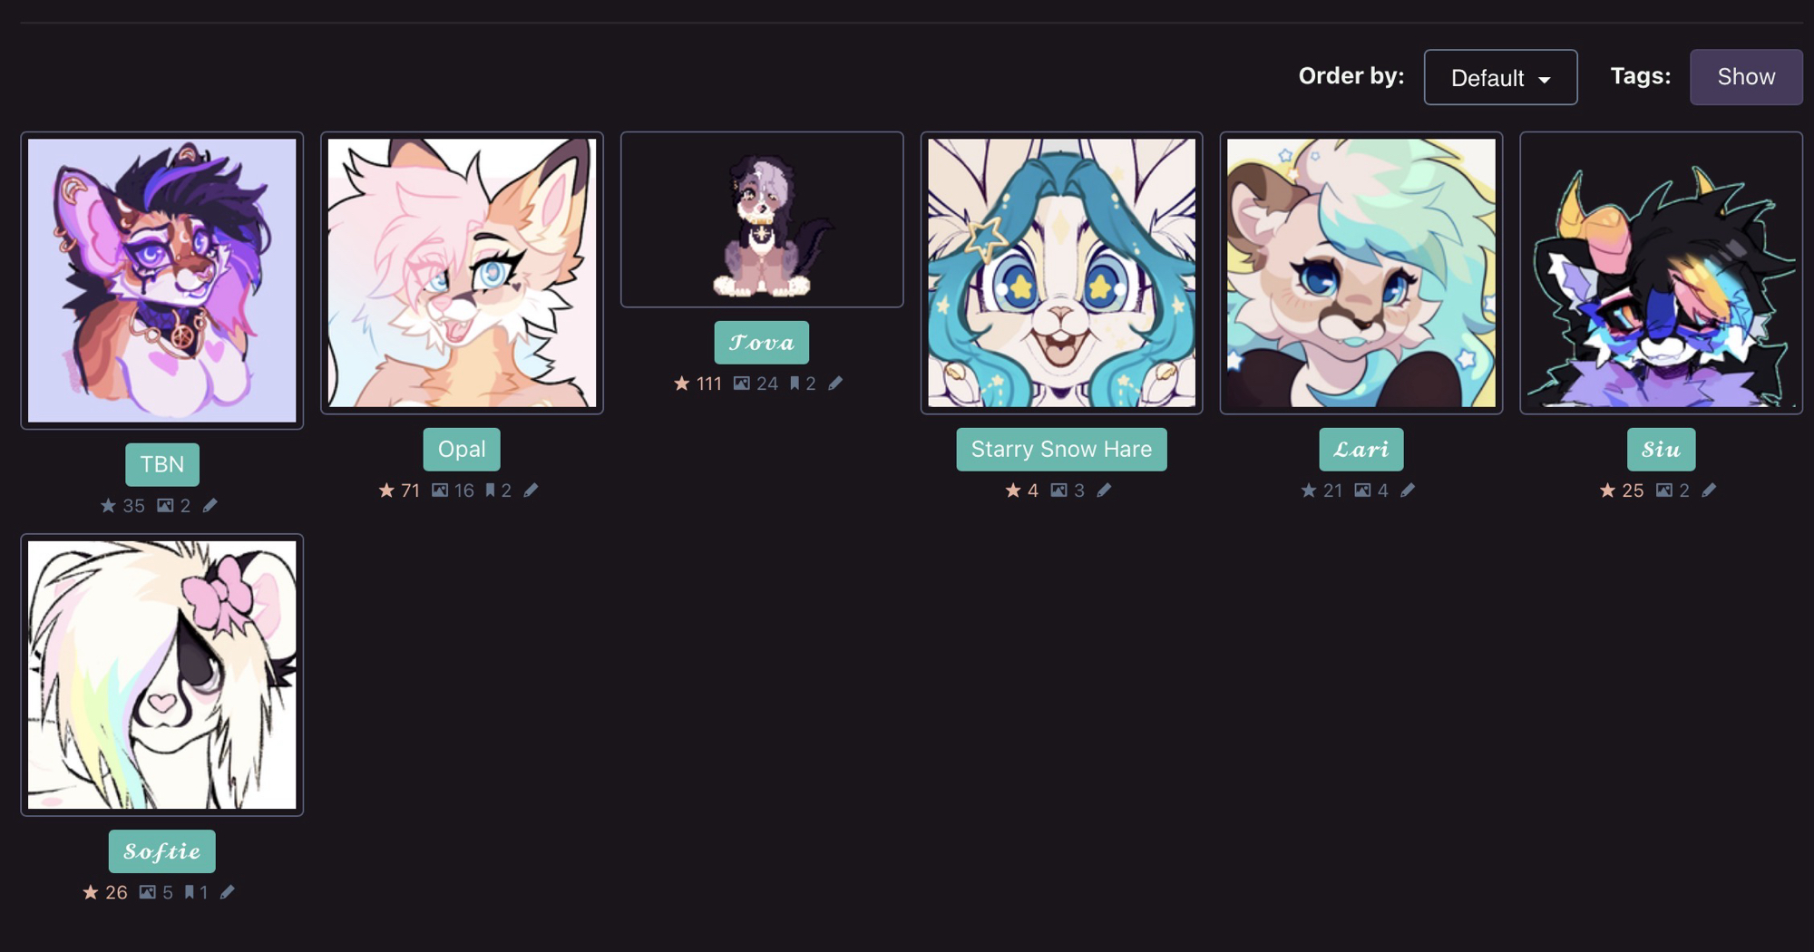Click the edit pencil icon under Opal
1814x952 pixels.
[531, 491]
